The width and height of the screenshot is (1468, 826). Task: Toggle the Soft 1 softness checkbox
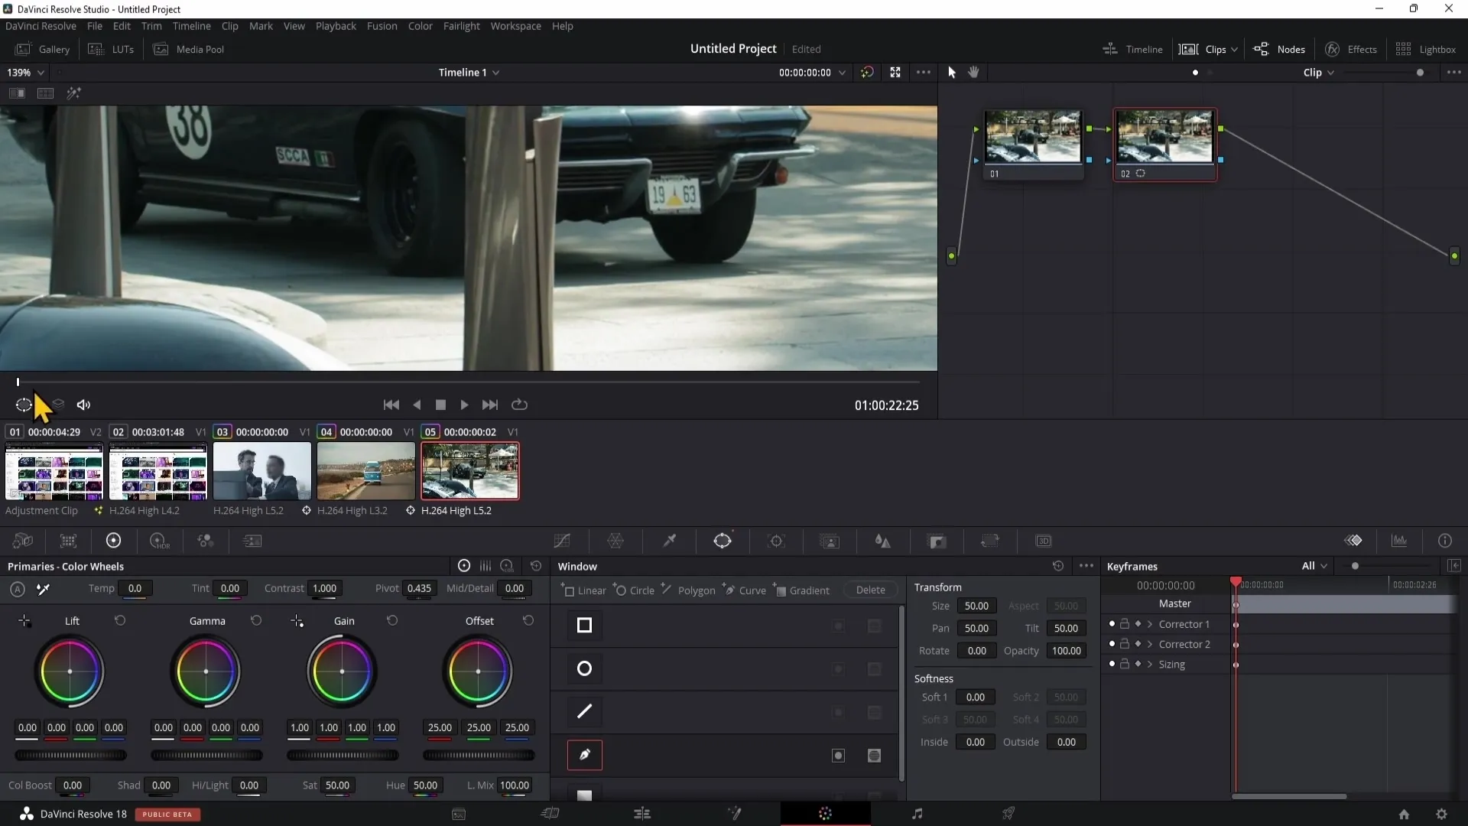tap(933, 697)
